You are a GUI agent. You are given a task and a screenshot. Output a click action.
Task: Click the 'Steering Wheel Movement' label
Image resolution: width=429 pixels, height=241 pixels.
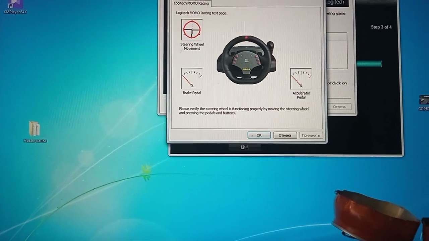192,46
